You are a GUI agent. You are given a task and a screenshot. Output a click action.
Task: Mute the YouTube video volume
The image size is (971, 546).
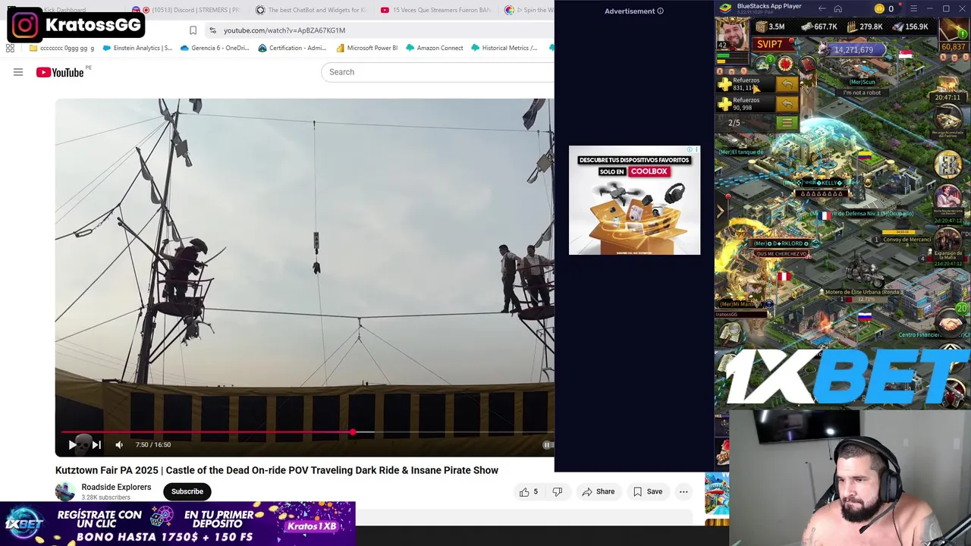pos(119,445)
